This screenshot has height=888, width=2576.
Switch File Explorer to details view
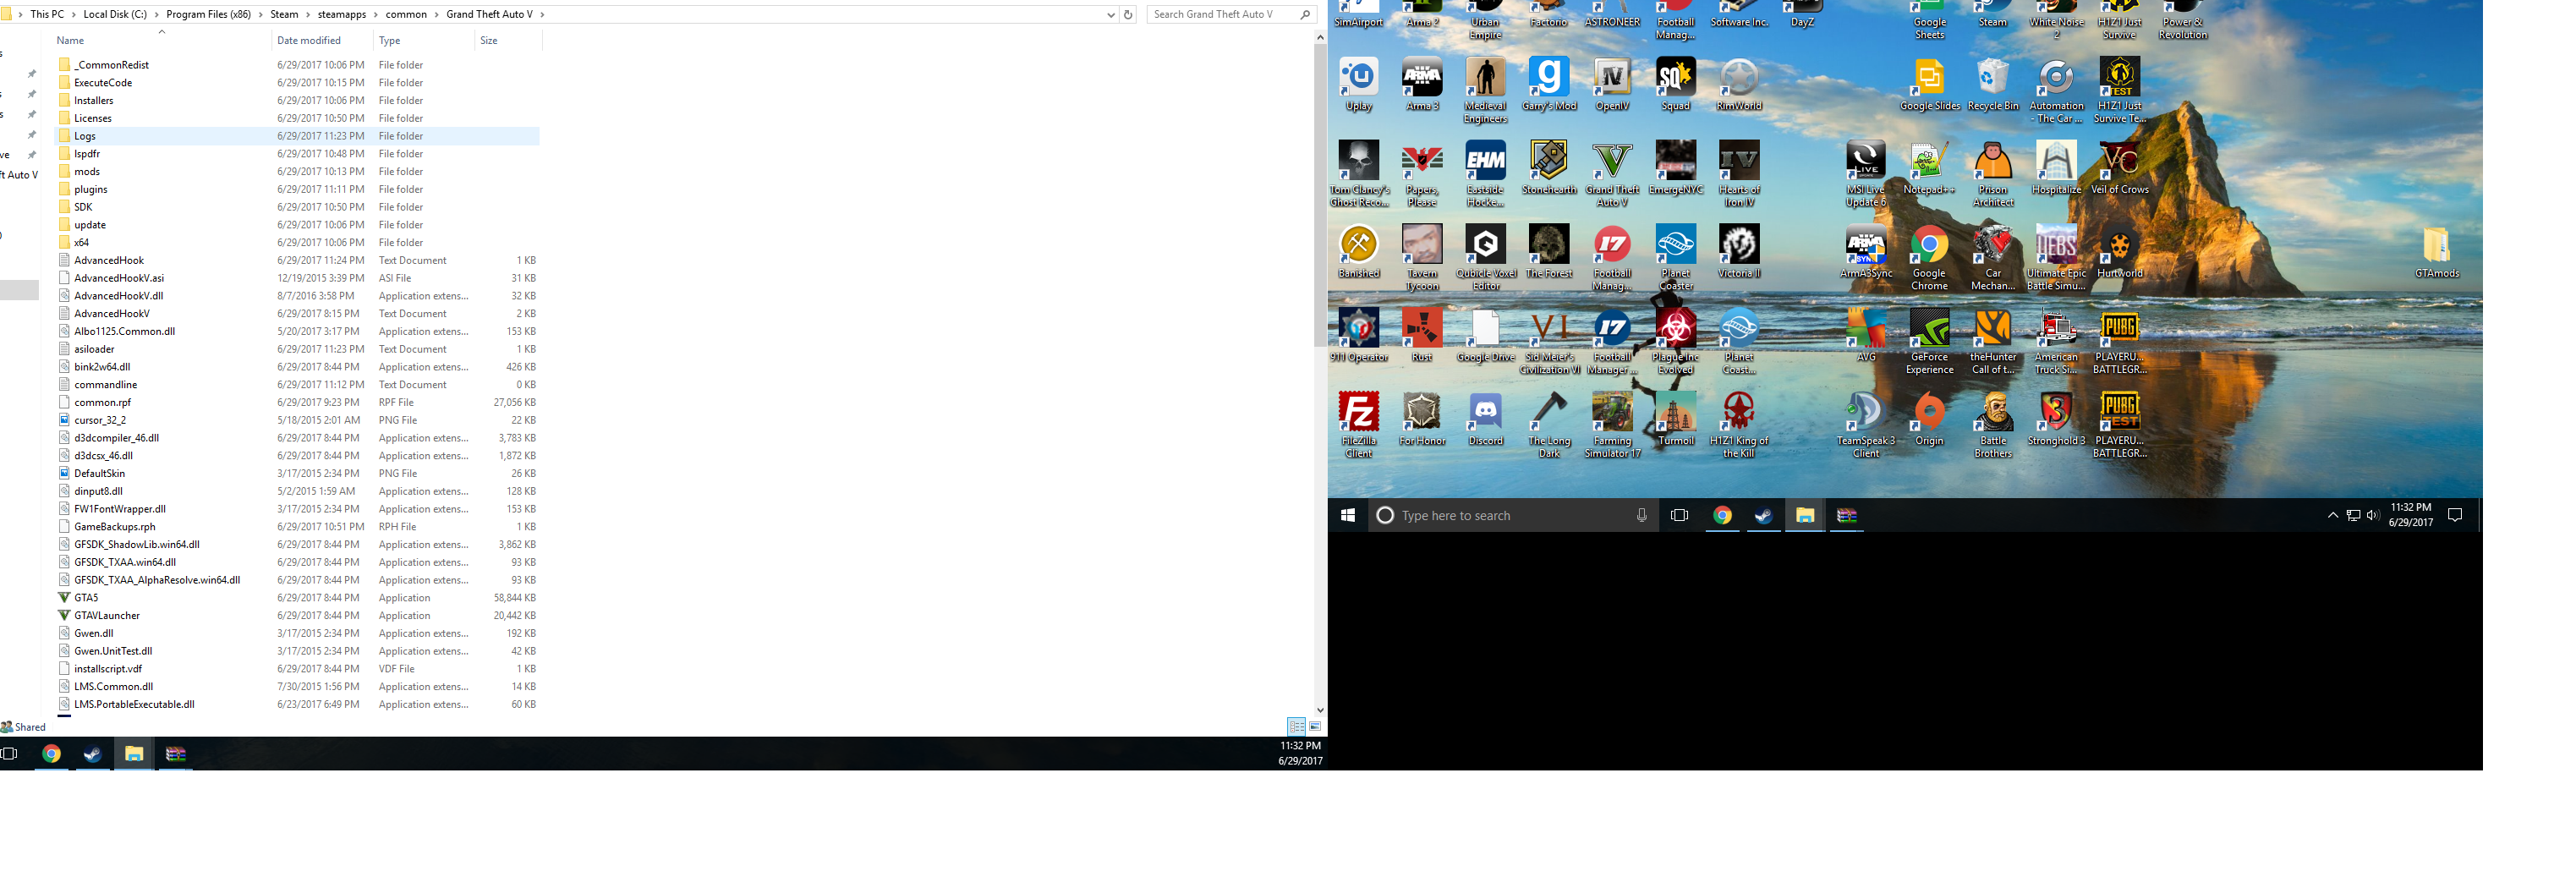[1296, 726]
